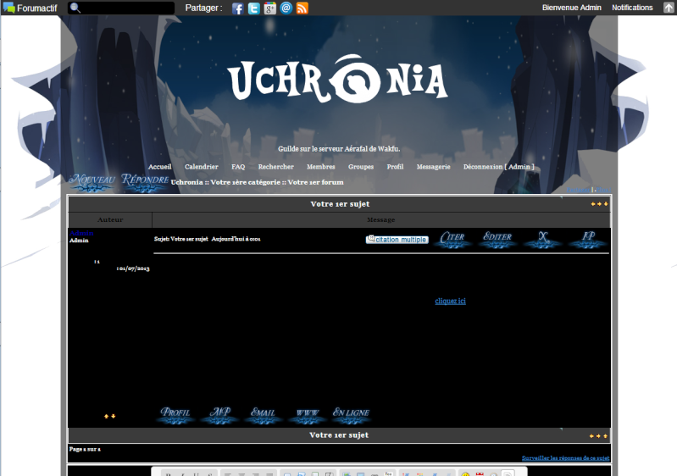
Task: Click the Uchronia breadcrumb link
Action: coord(186,182)
